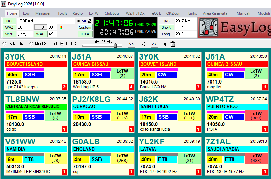Click the EasyLog logo banner
Image resolution: width=271 pixels, height=179 pixels.
coord(235,27)
